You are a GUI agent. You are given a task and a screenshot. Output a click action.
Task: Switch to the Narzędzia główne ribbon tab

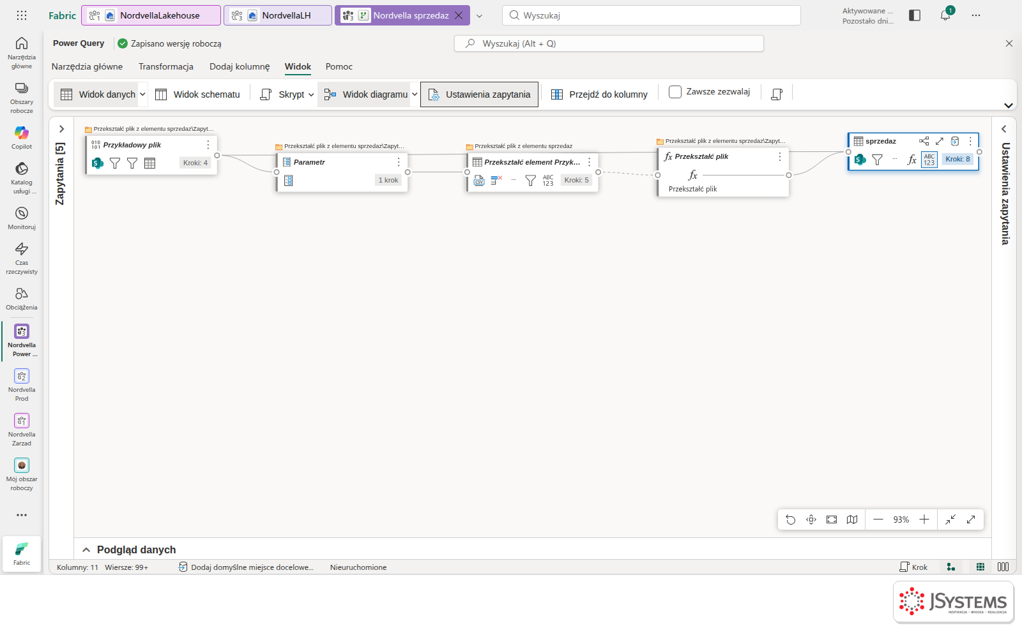(x=87, y=66)
